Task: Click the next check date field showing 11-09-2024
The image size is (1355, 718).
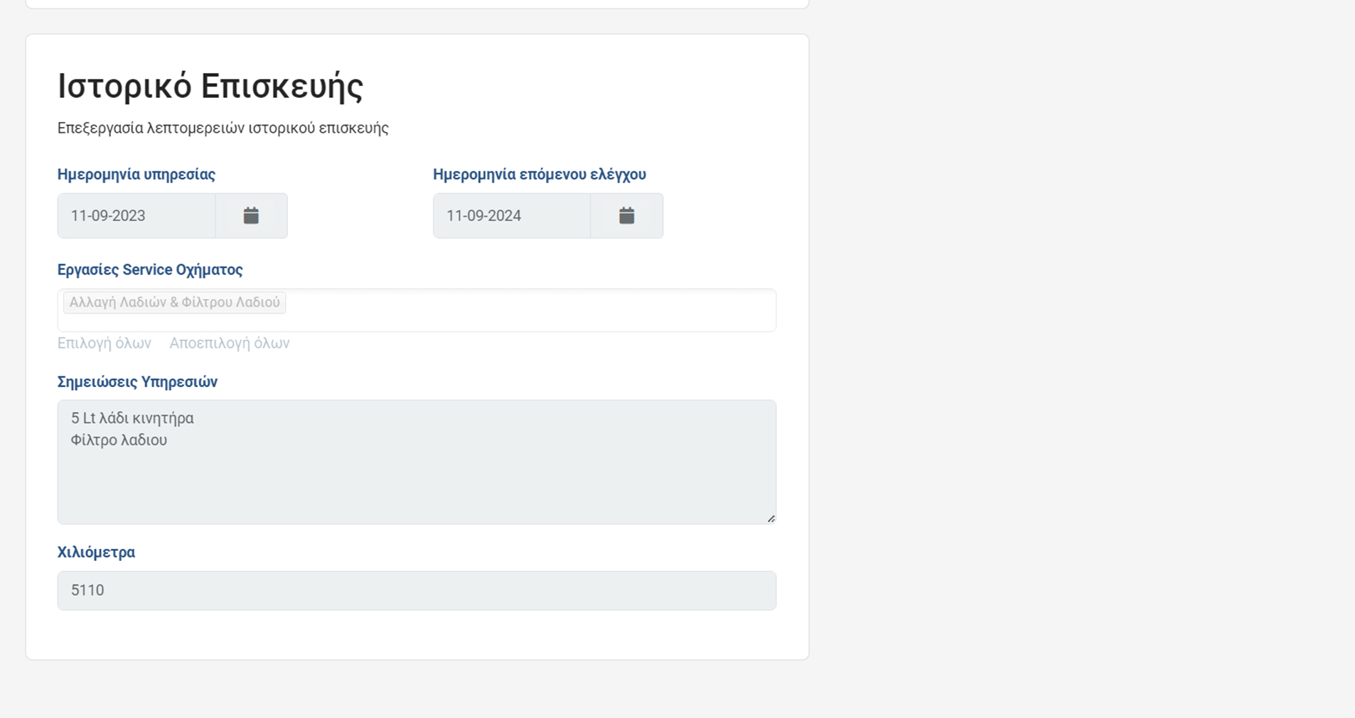Action: pos(511,216)
